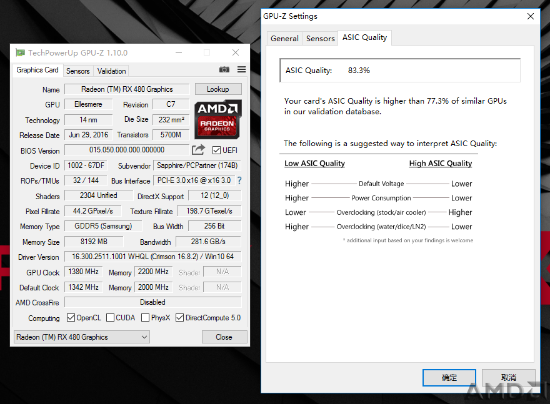
Task: Click the Driver Version field
Action: tap(153, 257)
